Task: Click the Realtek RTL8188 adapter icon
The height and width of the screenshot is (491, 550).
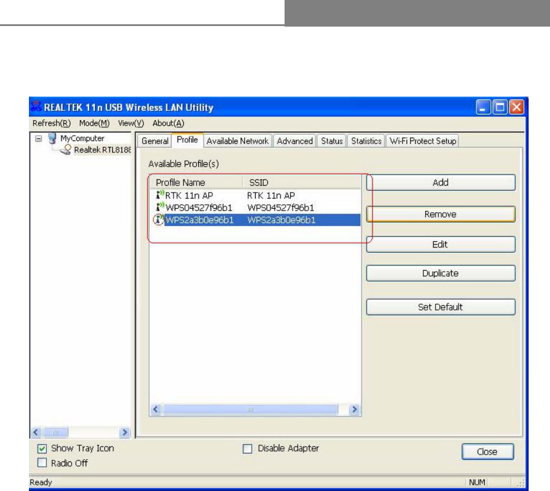Action: [x=65, y=150]
